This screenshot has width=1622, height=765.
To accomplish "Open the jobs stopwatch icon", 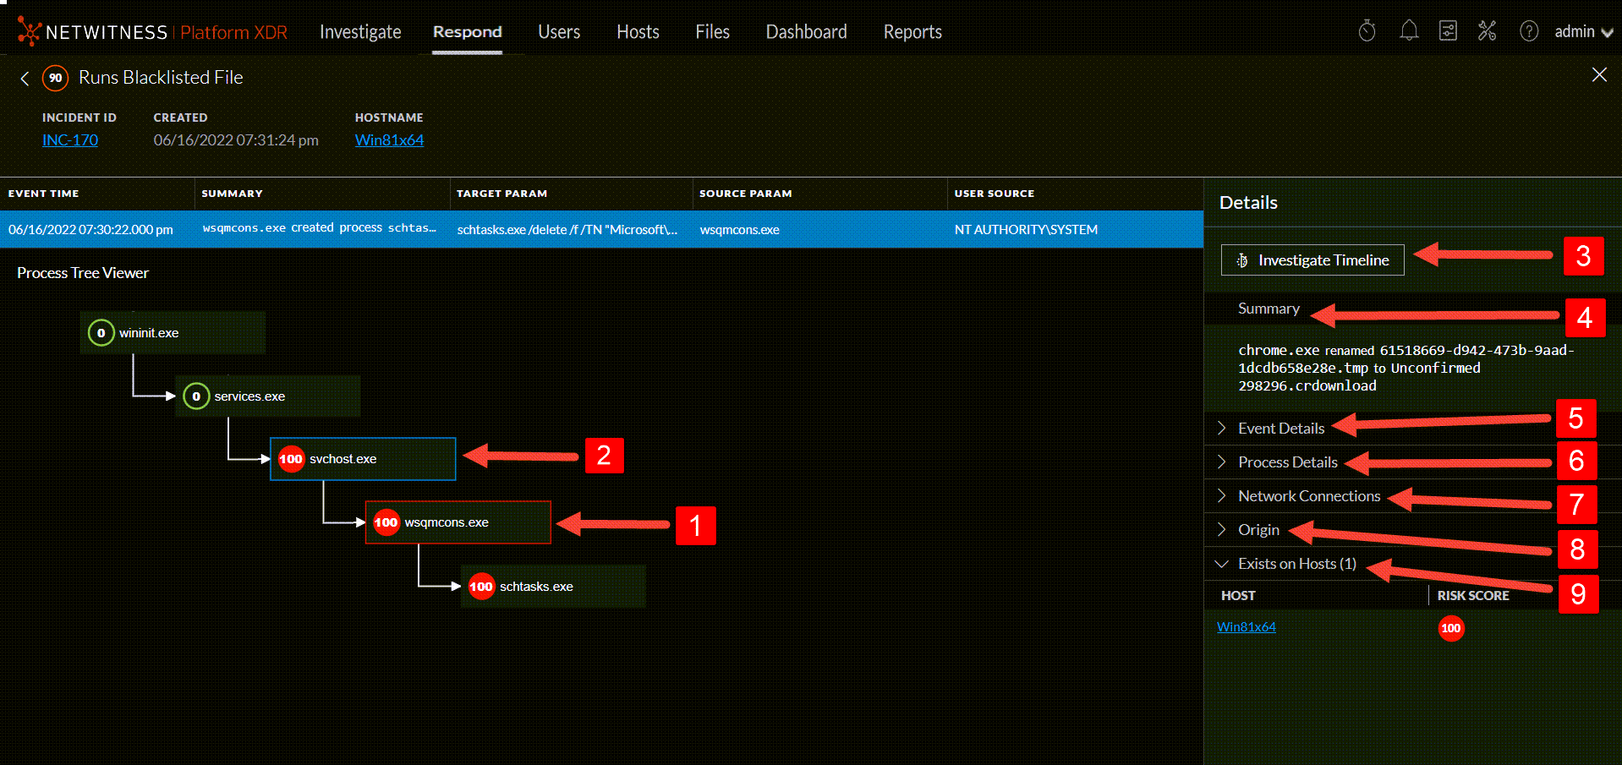I will 1367,31.
